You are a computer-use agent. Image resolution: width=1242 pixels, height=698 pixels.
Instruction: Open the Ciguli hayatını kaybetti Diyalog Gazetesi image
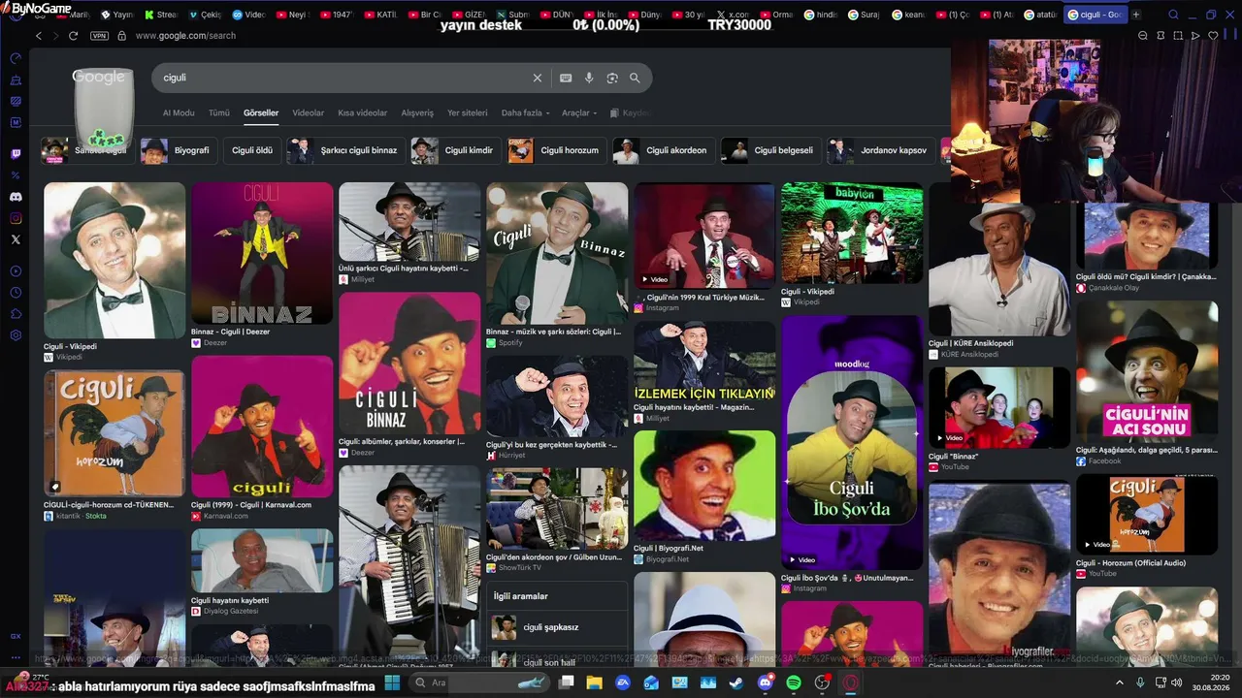point(262,560)
